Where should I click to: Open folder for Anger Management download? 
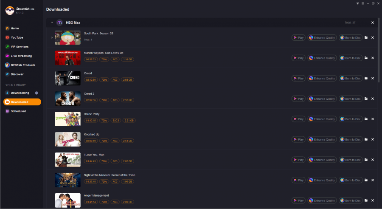[366, 201]
